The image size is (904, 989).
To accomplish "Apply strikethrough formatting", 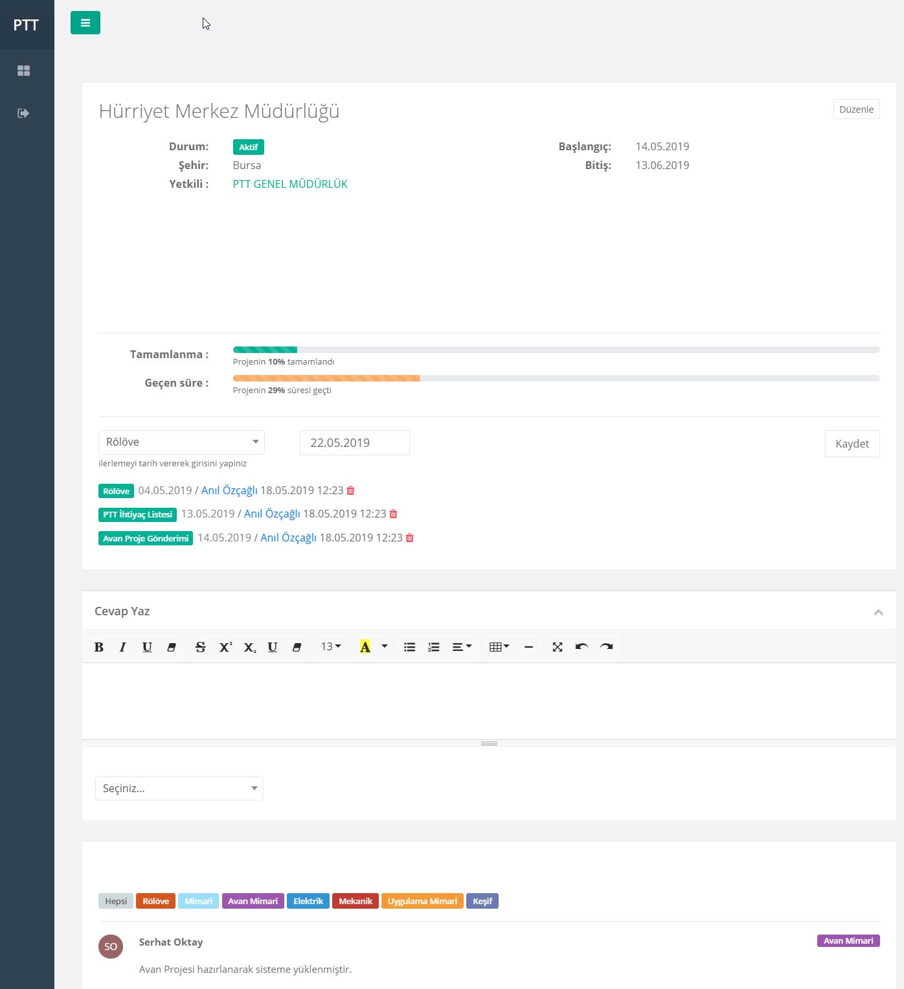I will (x=200, y=647).
